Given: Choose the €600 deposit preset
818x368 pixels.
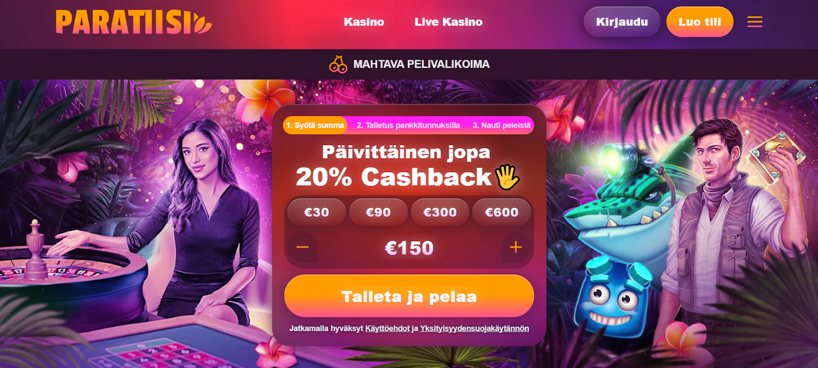Looking at the screenshot, I should (x=502, y=212).
